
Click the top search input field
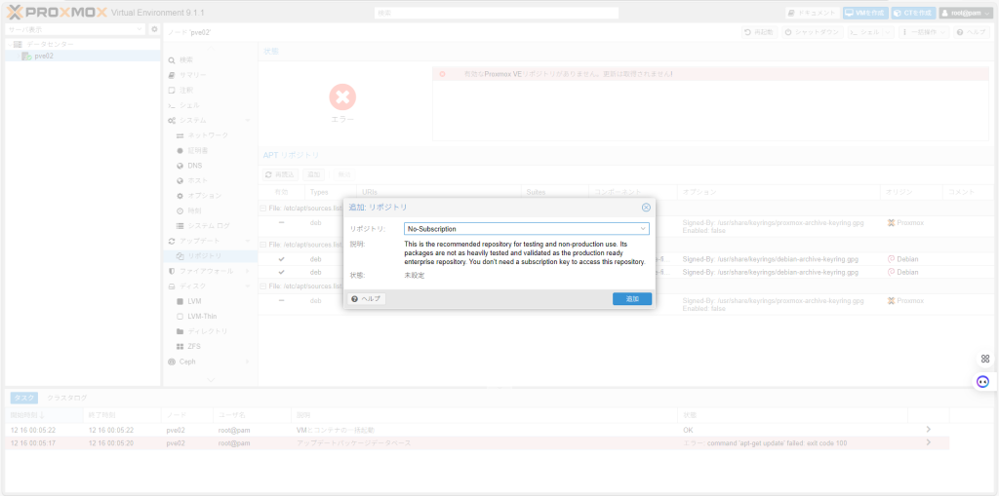[496, 14]
